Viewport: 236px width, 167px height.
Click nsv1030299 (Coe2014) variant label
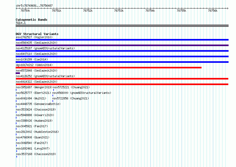[x=32, y=59]
